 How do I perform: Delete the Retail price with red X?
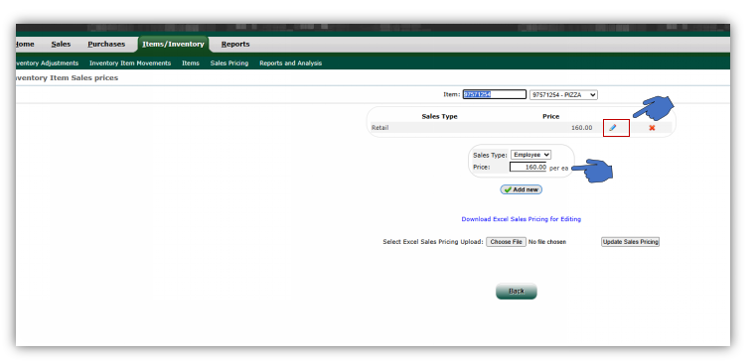click(652, 128)
